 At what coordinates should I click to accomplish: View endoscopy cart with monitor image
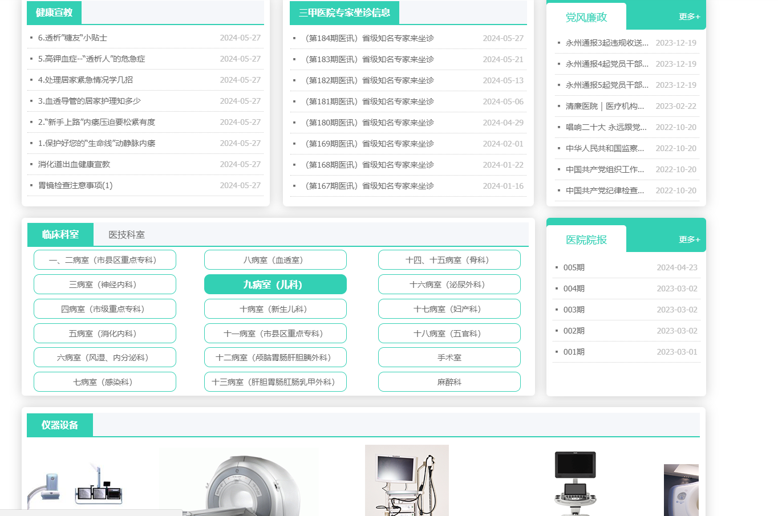click(407, 481)
